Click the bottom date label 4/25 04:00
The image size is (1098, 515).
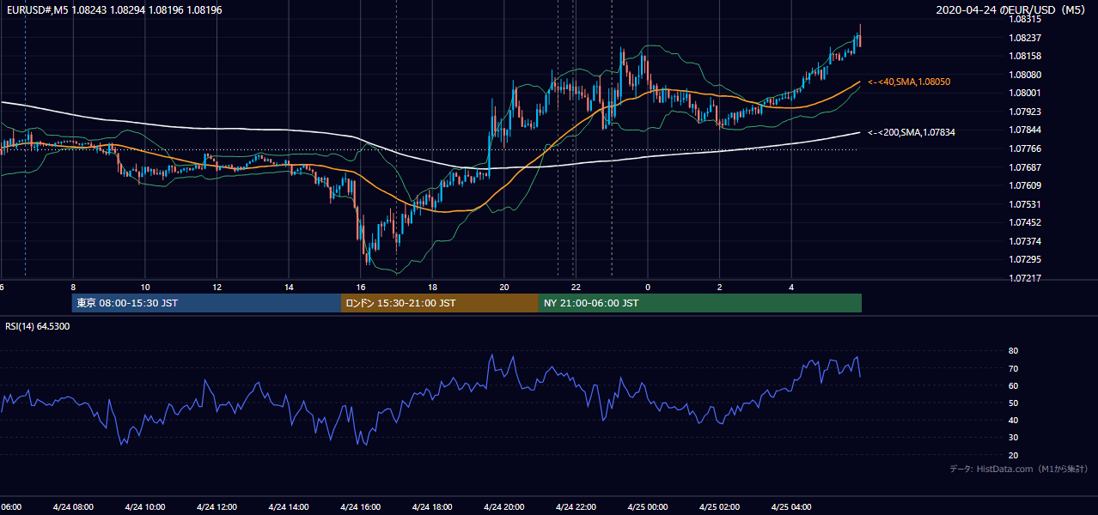791,506
